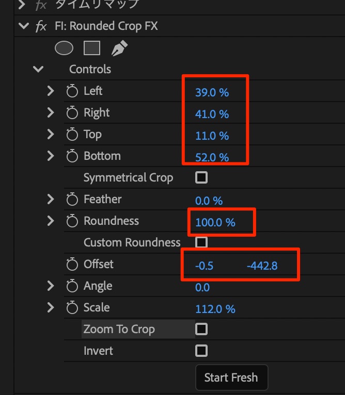This screenshot has height=395, width=345.
Task: Toggle the animation stopwatch for Left
Action: tap(72, 92)
